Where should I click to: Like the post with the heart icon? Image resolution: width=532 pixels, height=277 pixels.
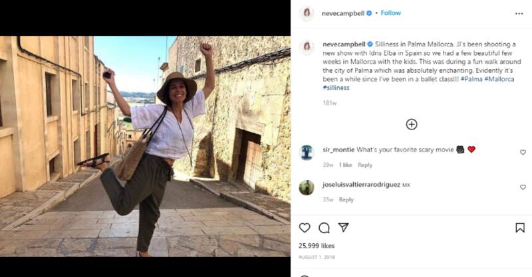pos(305,228)
